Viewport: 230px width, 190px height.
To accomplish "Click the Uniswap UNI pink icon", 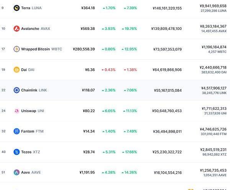I will click(x=16, y=111).
